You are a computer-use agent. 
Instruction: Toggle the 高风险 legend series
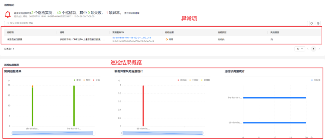(x=182, y=80)
